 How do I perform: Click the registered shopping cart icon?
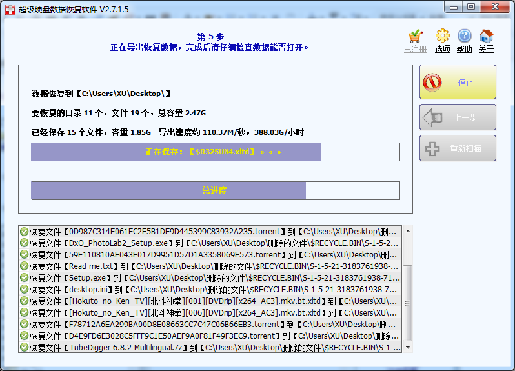click(x=416, y=36)
